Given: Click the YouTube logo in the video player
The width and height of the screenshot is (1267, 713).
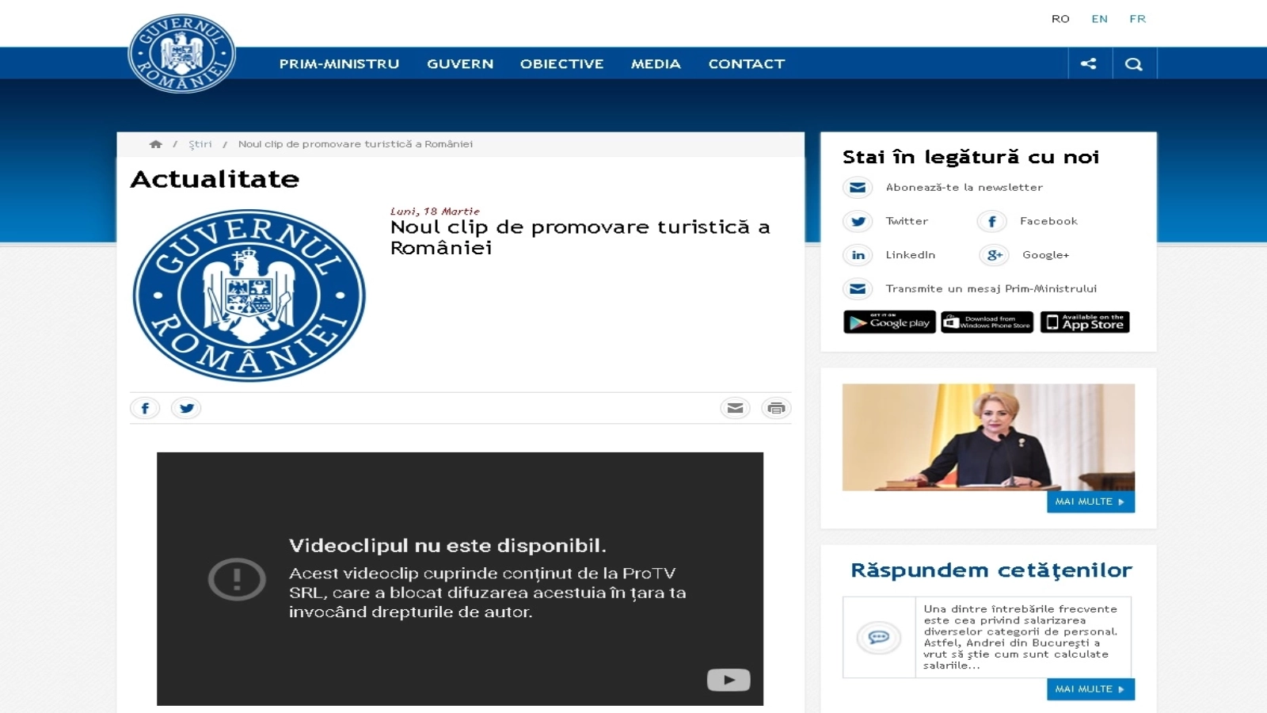Looking at the screenshot, I should [x=729, y=680].
